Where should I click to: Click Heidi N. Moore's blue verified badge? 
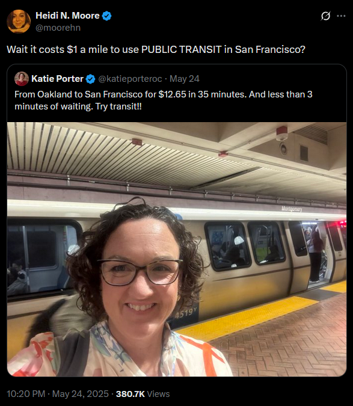(106, 16)
